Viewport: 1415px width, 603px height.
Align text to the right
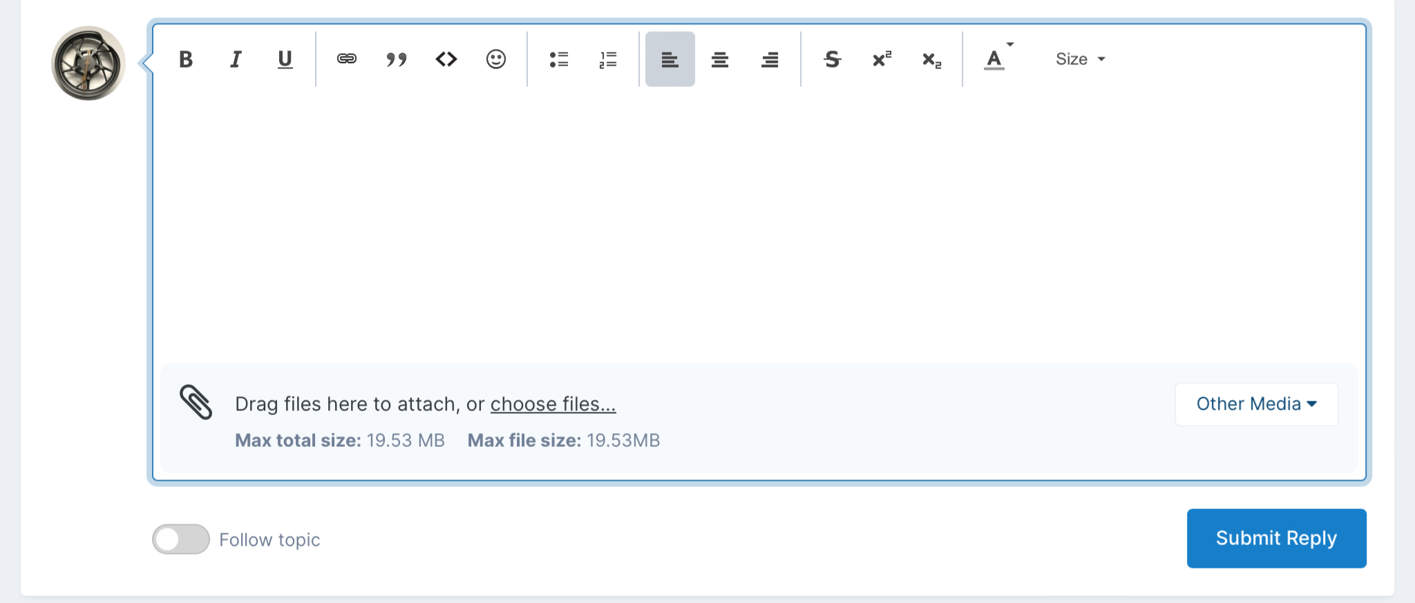tap(770, 59)
